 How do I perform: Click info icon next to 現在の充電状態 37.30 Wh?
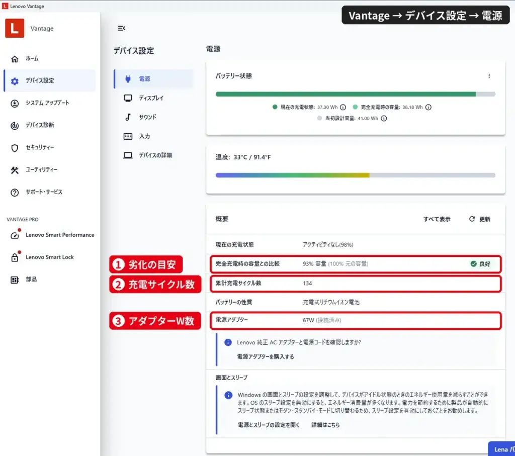click(343, 107)
